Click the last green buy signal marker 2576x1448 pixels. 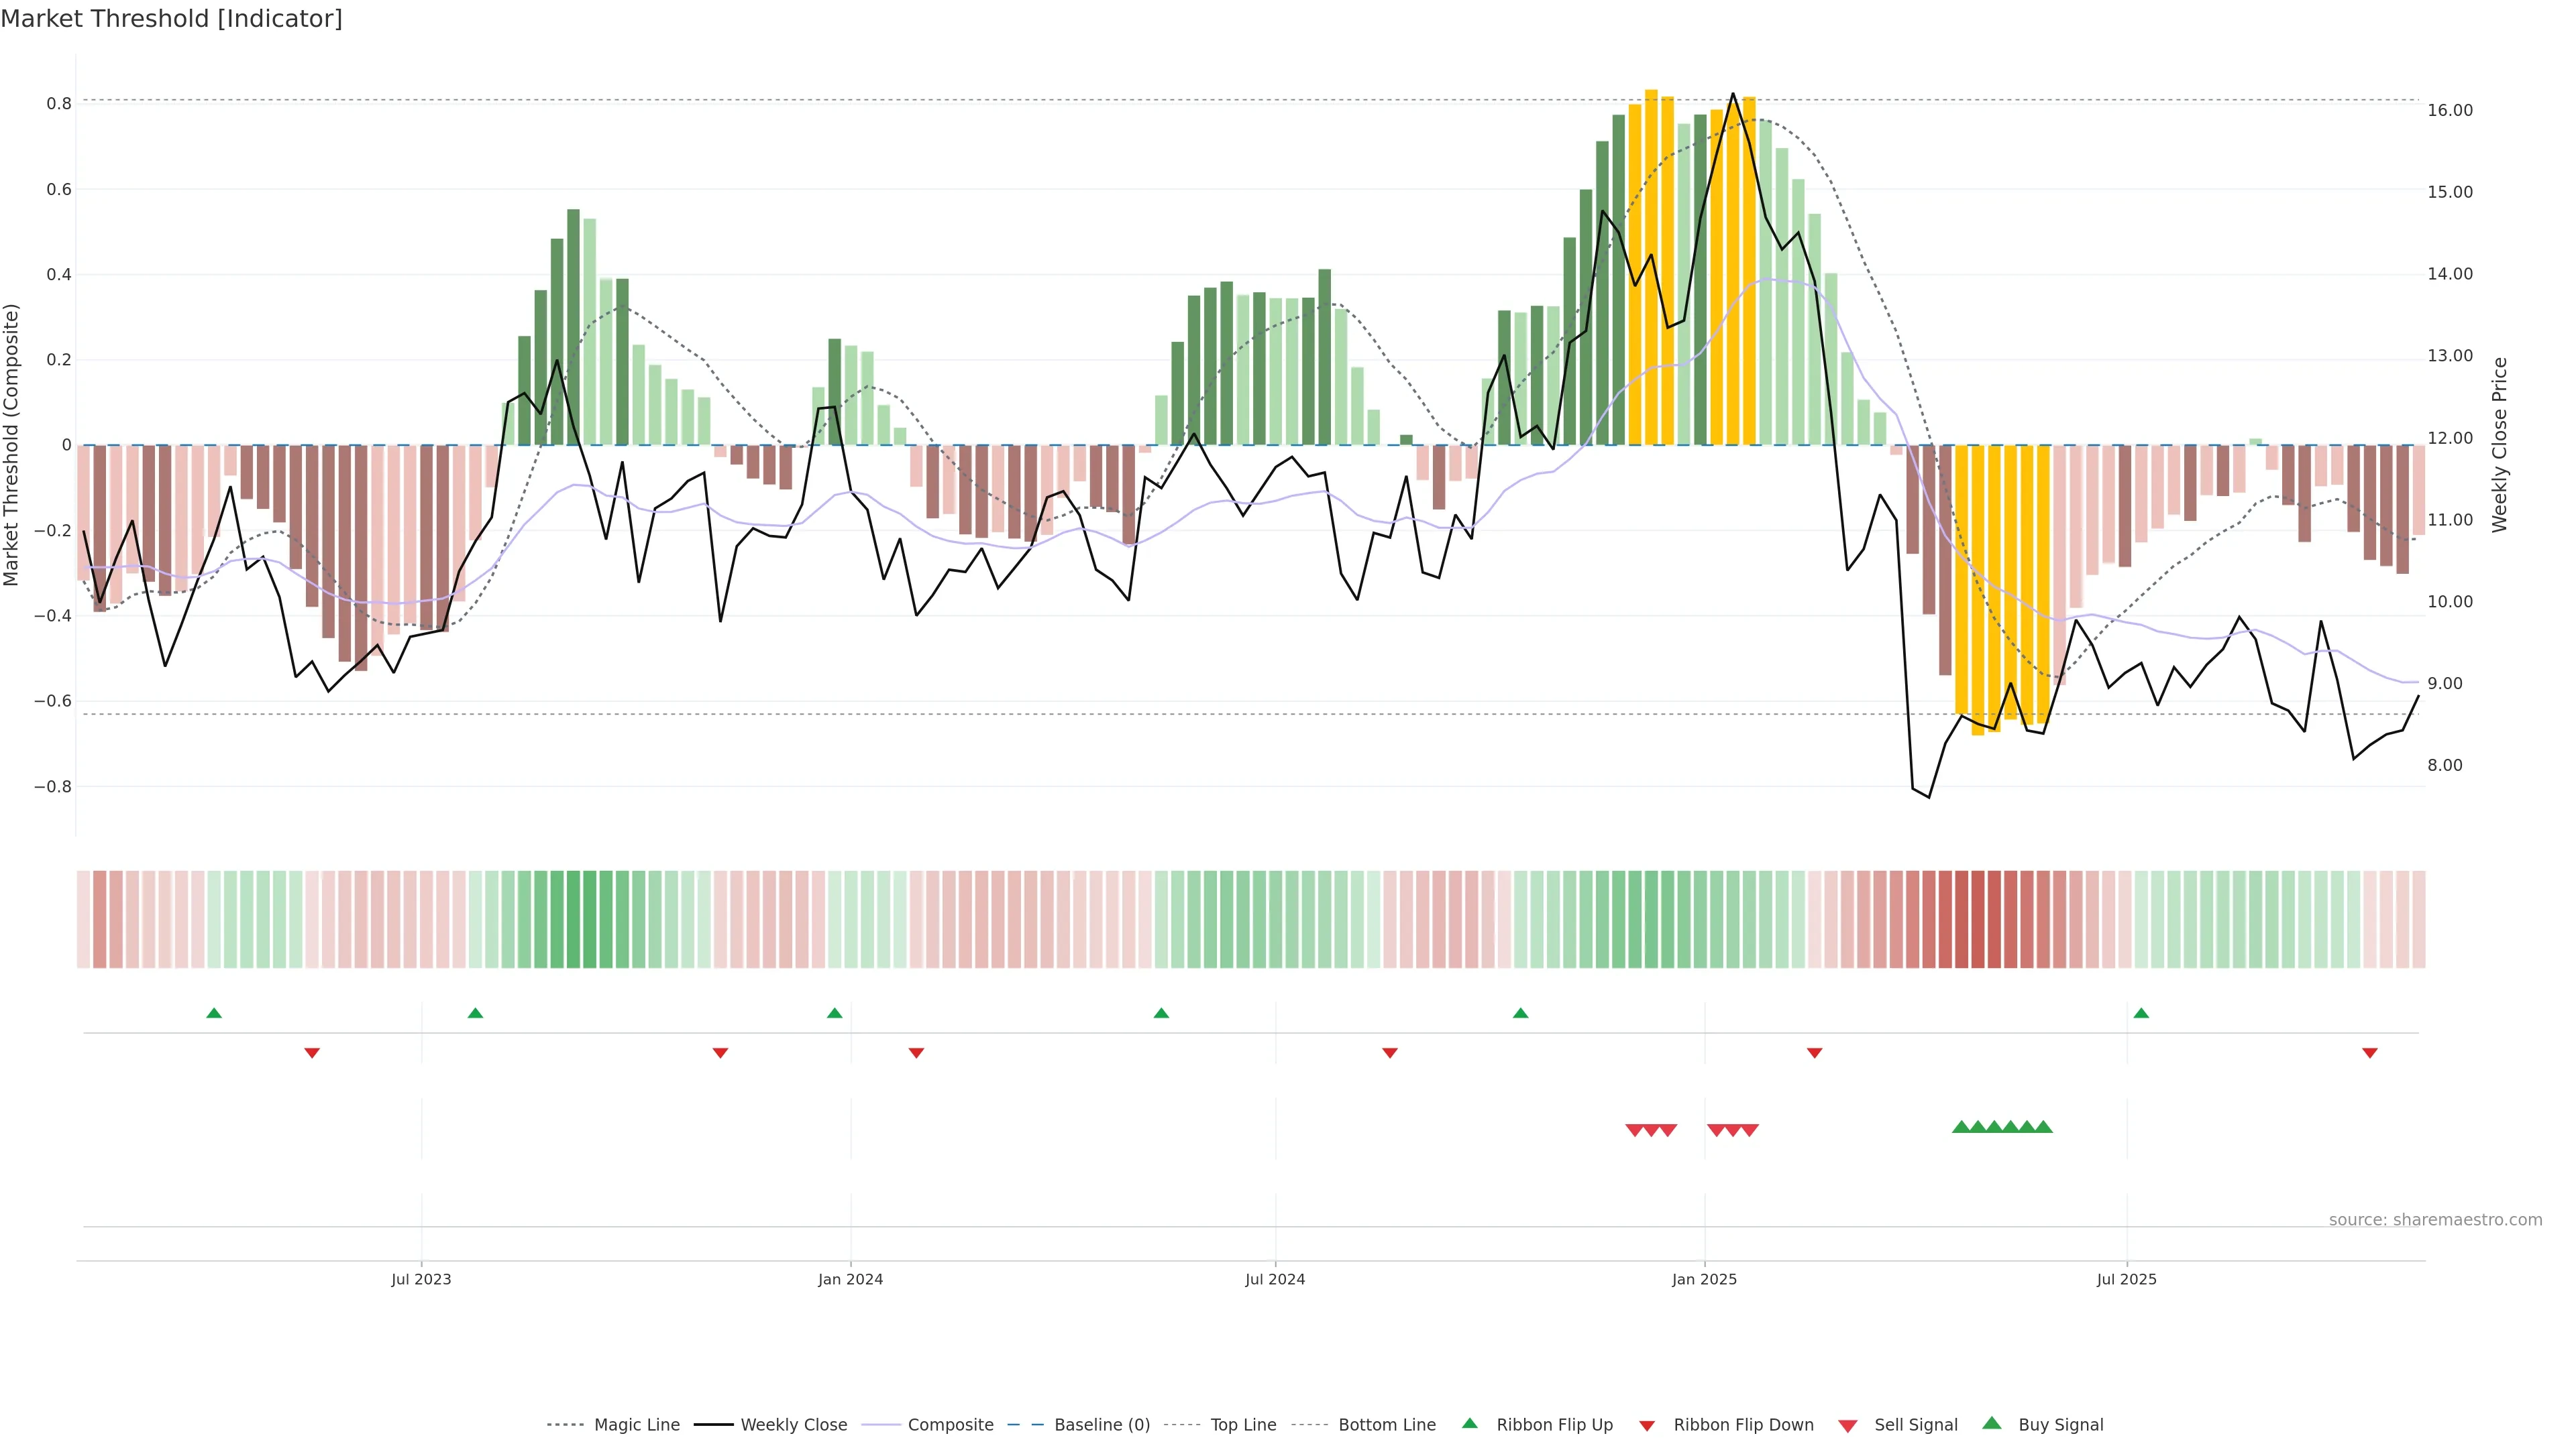[2044, 1127]
